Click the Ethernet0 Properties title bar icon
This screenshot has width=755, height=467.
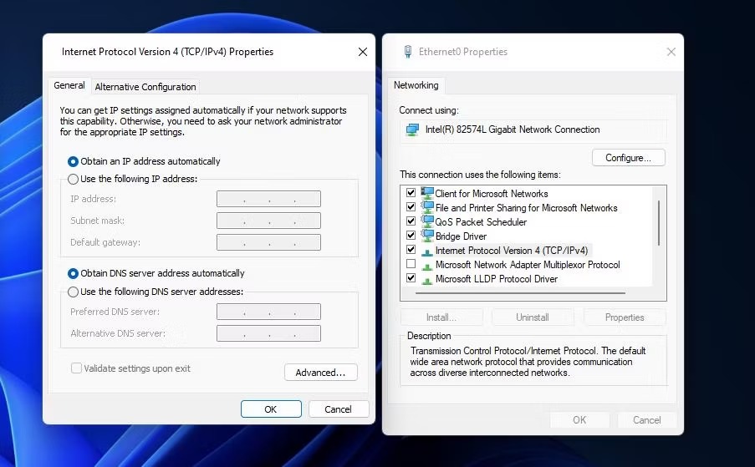(408, 52)
